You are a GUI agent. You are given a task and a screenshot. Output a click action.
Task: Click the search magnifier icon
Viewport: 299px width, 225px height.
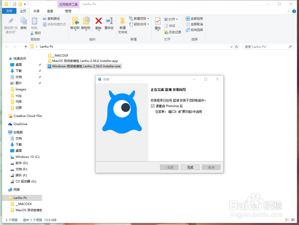[x=290, y=47]
